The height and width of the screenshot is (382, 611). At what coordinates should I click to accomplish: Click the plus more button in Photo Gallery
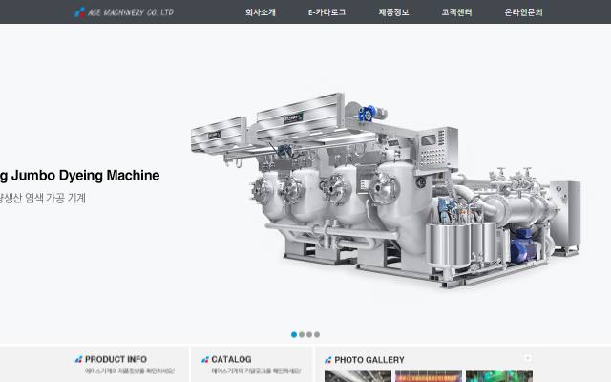tap(528, 358)
